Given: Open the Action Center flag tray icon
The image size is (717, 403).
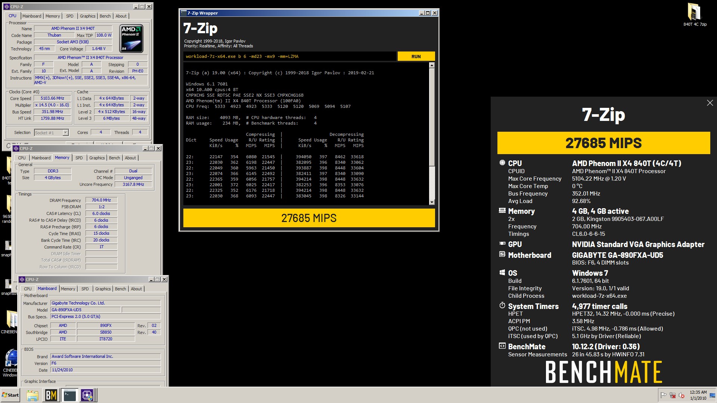Looking at the screenshot, I should [x=664, y=395].
